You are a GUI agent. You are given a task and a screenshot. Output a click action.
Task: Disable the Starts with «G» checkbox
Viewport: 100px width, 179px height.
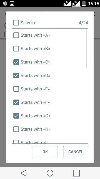[x=16, y=116]
